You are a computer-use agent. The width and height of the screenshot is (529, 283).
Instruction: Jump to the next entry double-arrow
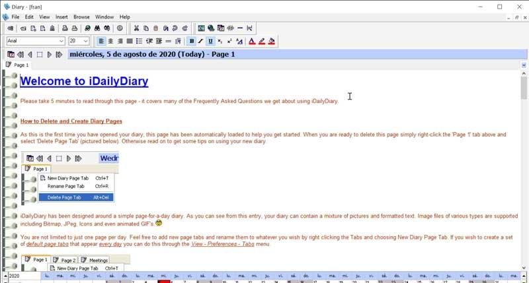tap(59, 55)
